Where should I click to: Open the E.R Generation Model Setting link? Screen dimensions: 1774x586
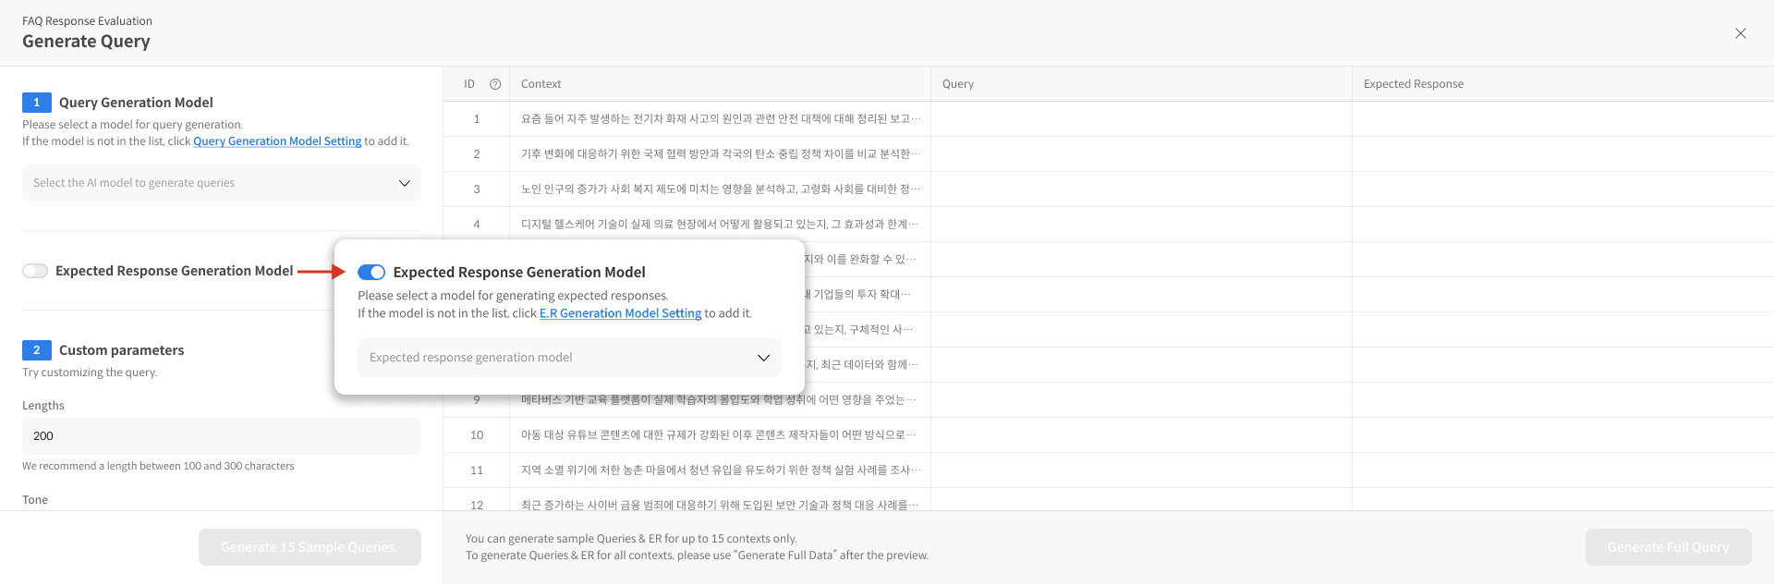620,313
